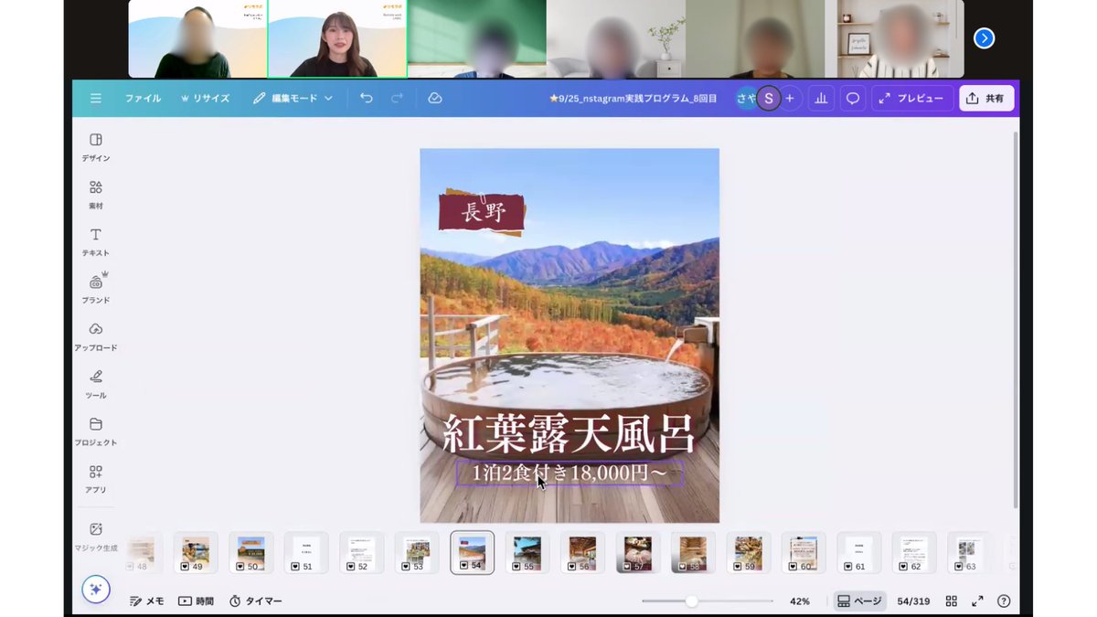
Task: Switch to grid view using the bottom-right icon
Action: [951, 601]
